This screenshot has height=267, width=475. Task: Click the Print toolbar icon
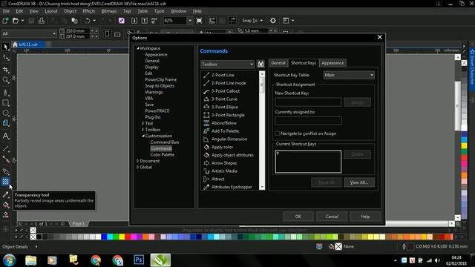pyautogui.click(x=42, y=21)
